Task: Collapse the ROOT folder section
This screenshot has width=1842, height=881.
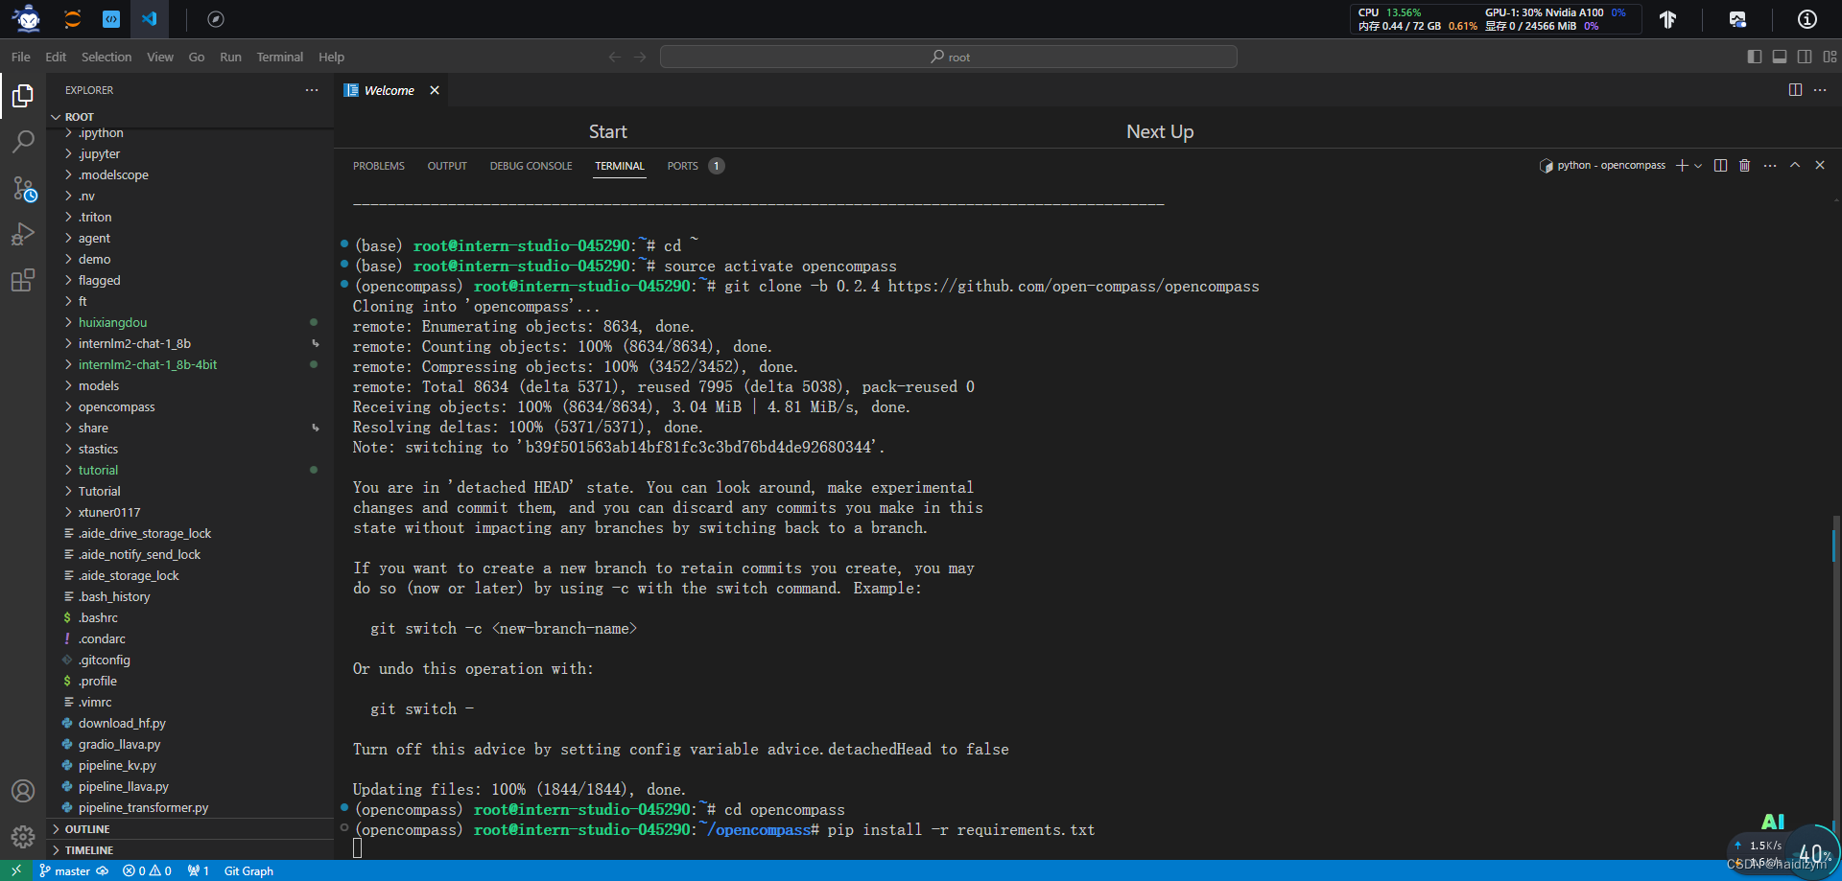Action: point(190,117)
